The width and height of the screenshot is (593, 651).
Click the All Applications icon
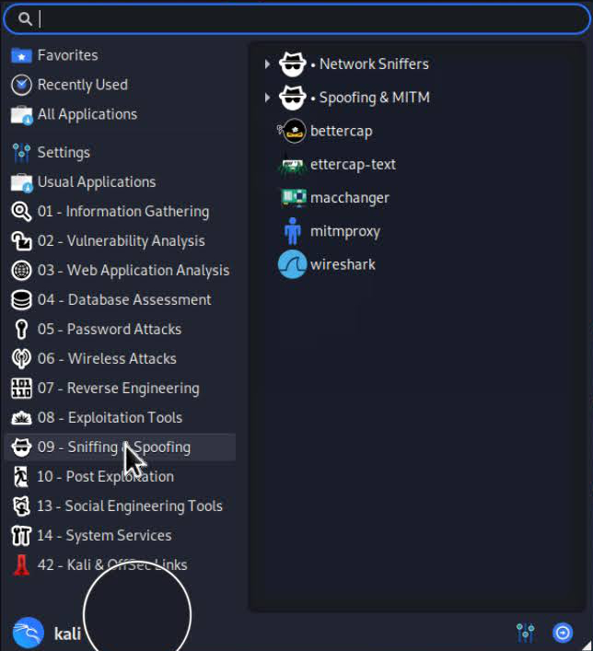tap(21, 114)
